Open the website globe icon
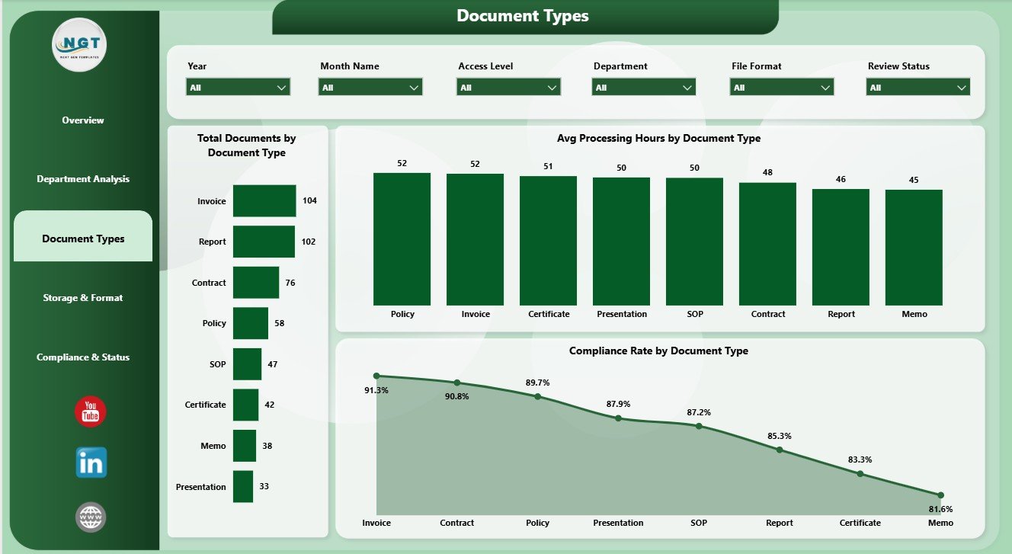 91,517
